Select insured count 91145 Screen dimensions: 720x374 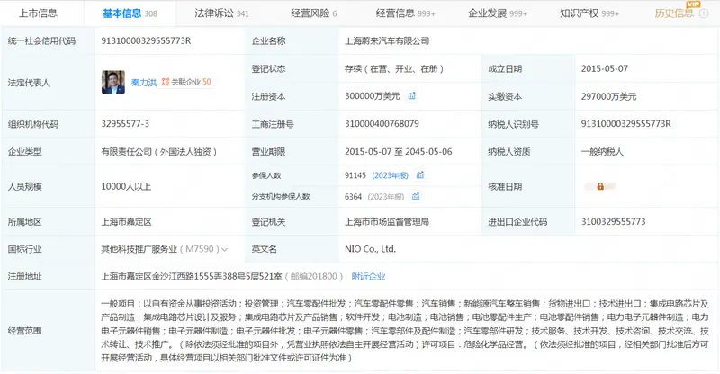(355, 175)
